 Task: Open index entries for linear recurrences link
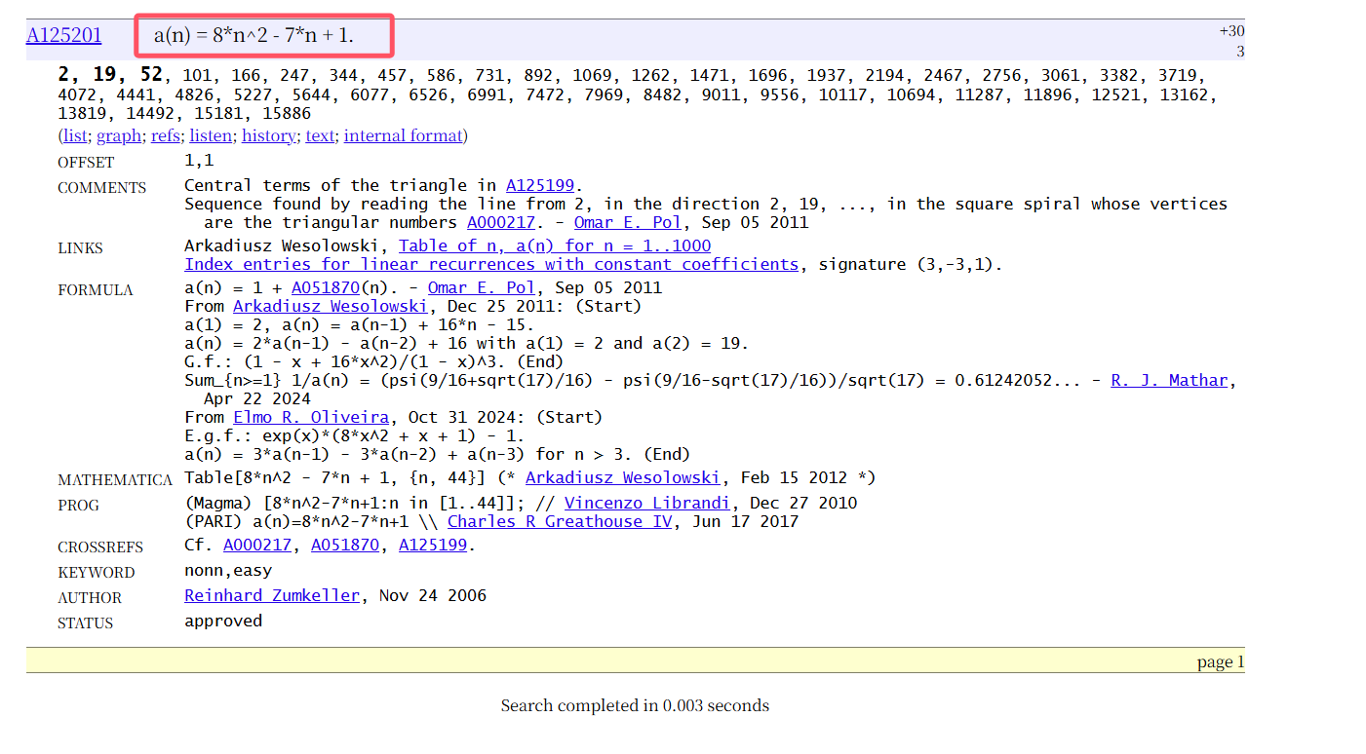click(x=491, y=265)
